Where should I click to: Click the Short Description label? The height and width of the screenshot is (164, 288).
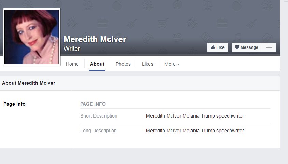tap(99, 116)
